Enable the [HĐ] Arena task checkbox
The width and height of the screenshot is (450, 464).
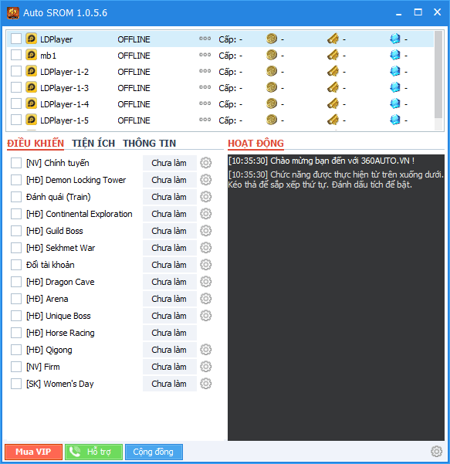(16, 299)
